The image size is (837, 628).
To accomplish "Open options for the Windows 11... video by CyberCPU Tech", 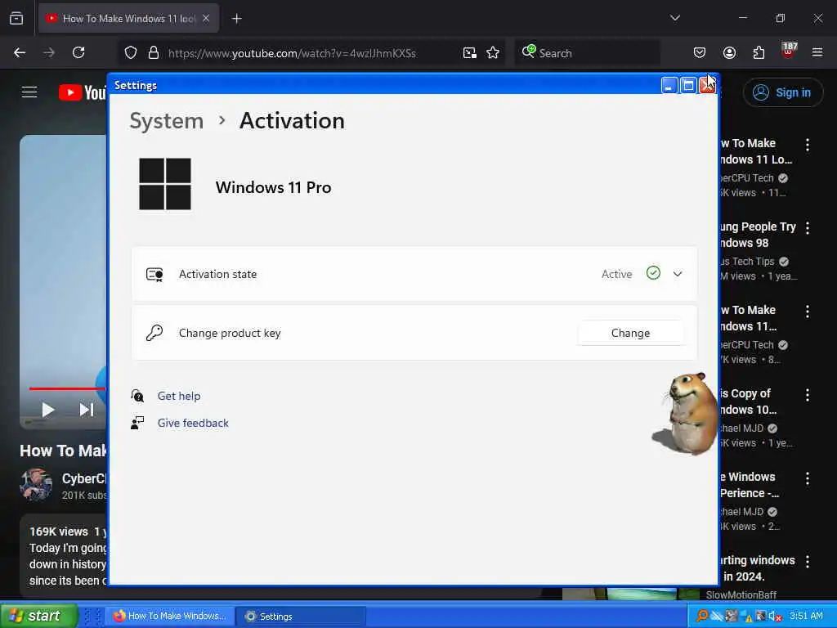I will point(808,312).
